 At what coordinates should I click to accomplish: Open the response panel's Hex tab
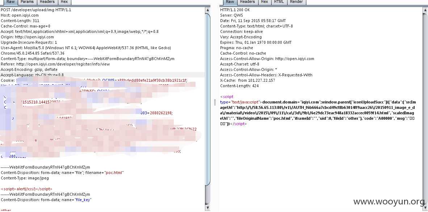pos(264,2)
